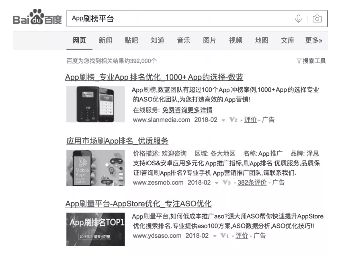340x257 pixels.
Task: Open 评价 link on ydsaso result
Action: pos(242,236)
